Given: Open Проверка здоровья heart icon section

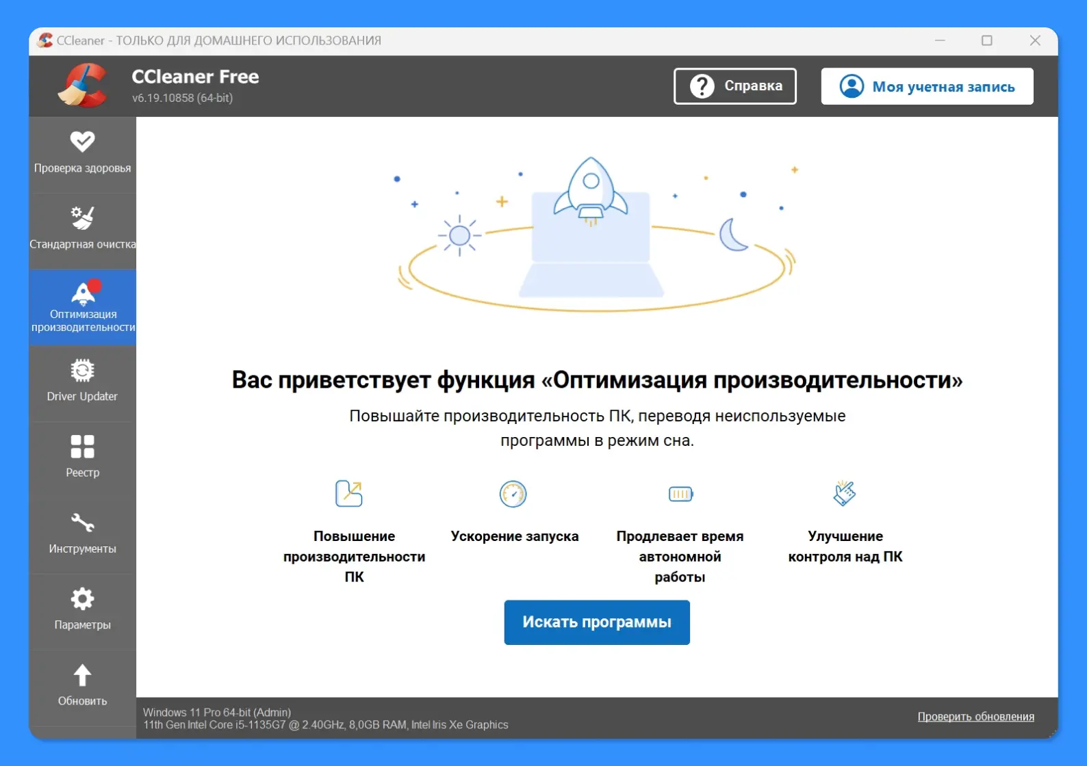Looking at the screenshot, I should (82, 142).
